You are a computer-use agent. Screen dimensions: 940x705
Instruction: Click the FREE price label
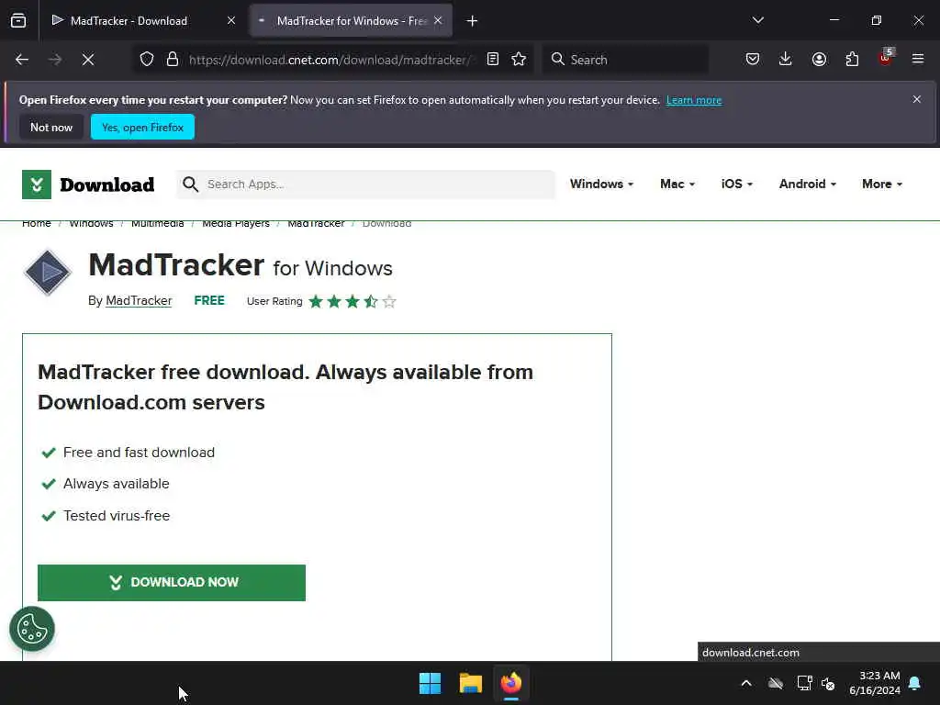click(x=209, y=301)
